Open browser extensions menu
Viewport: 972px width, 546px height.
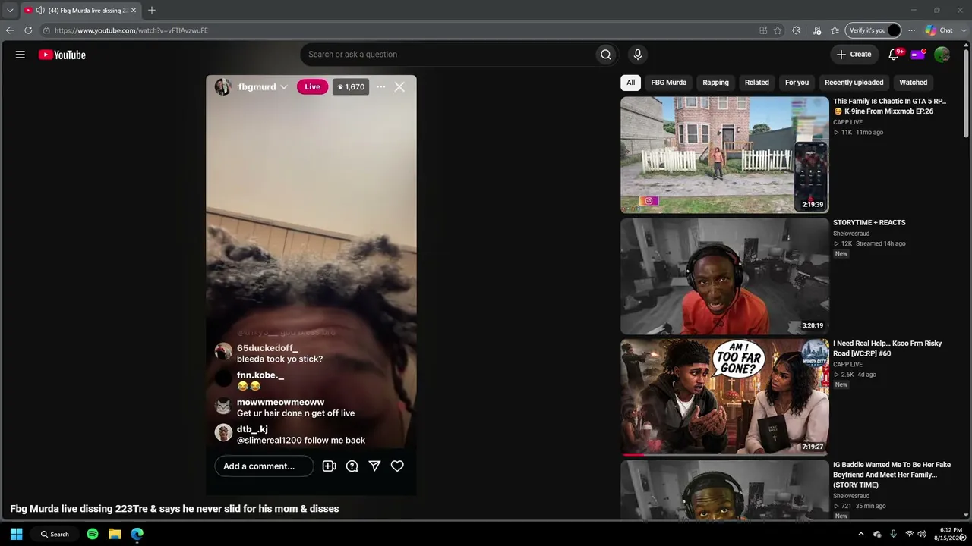[x=796, y=30]
